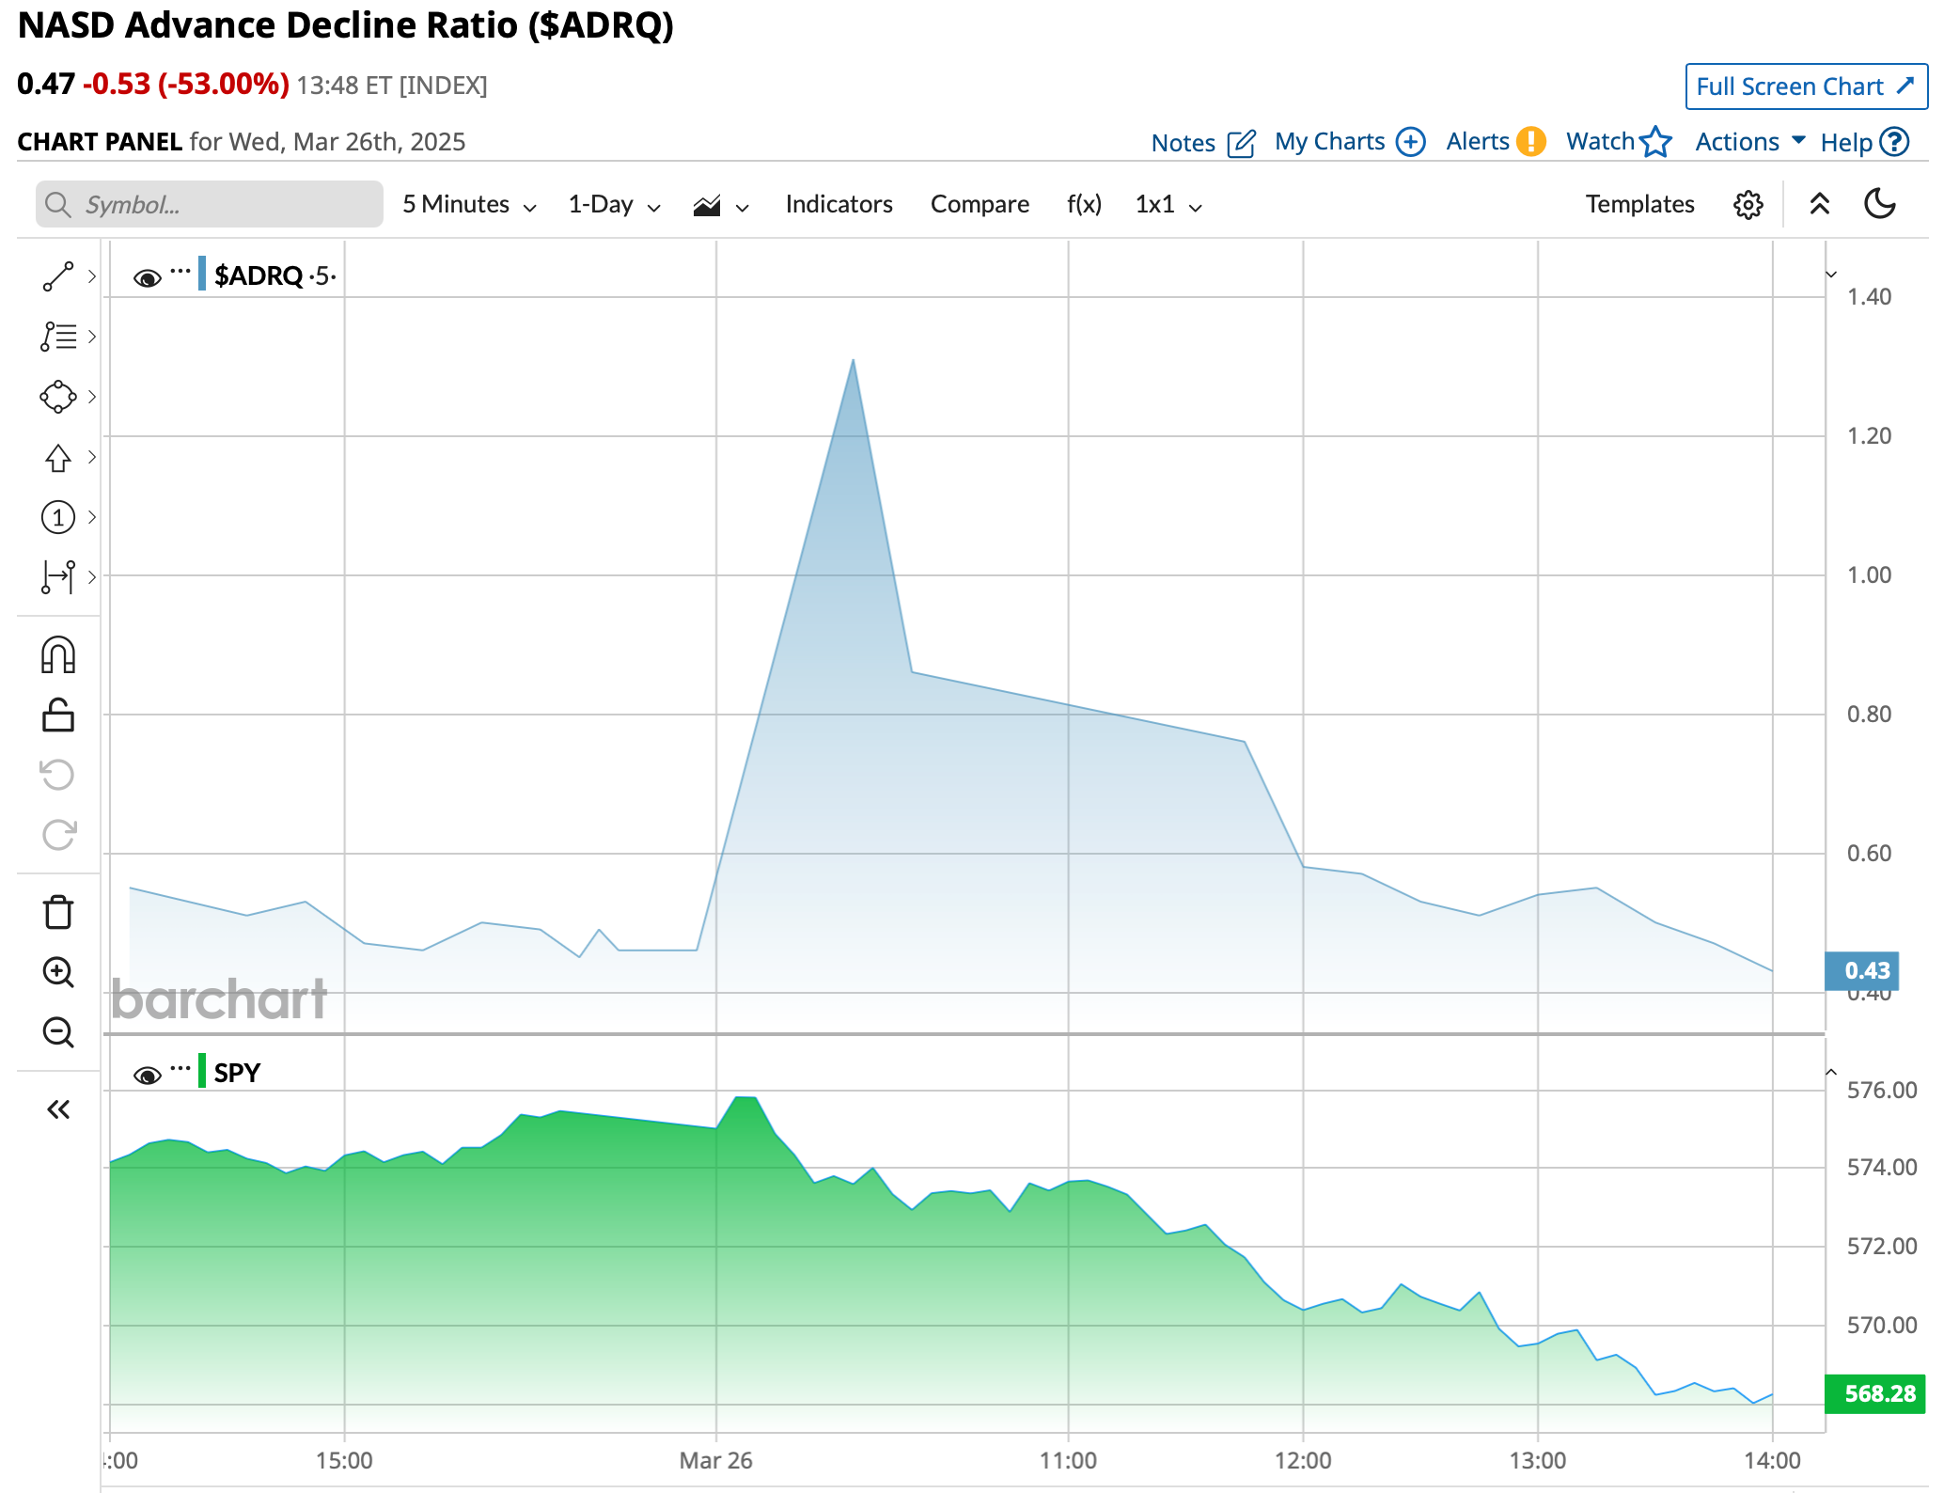
Task: Expand the 1x1 grid layout dropdown
Action: pos(1168,205)
